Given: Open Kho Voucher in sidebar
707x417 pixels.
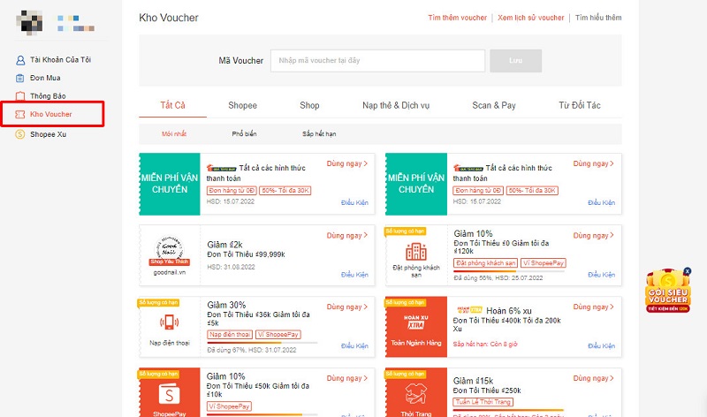Looking at the screenshot, I should (51, 115).
